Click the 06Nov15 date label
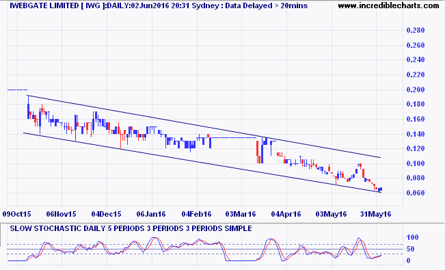 point(62,214)
